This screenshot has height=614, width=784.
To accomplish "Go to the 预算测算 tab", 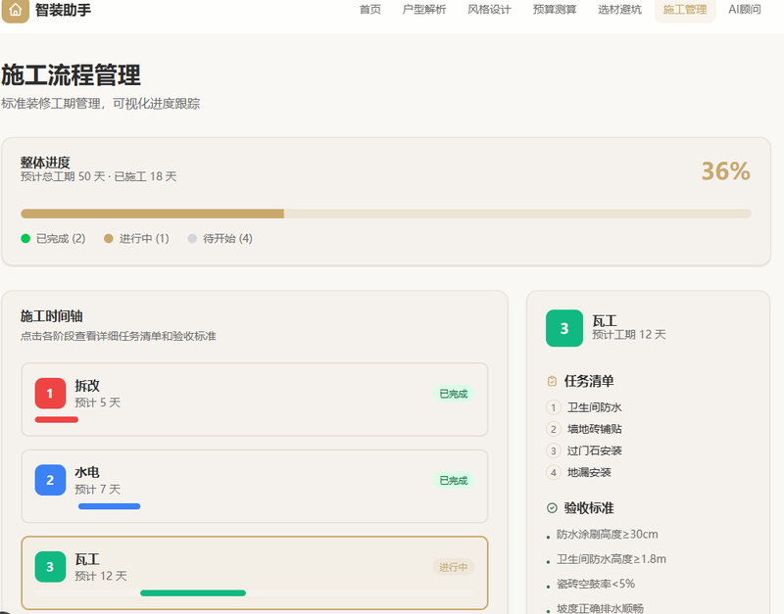I will point(555,10).
